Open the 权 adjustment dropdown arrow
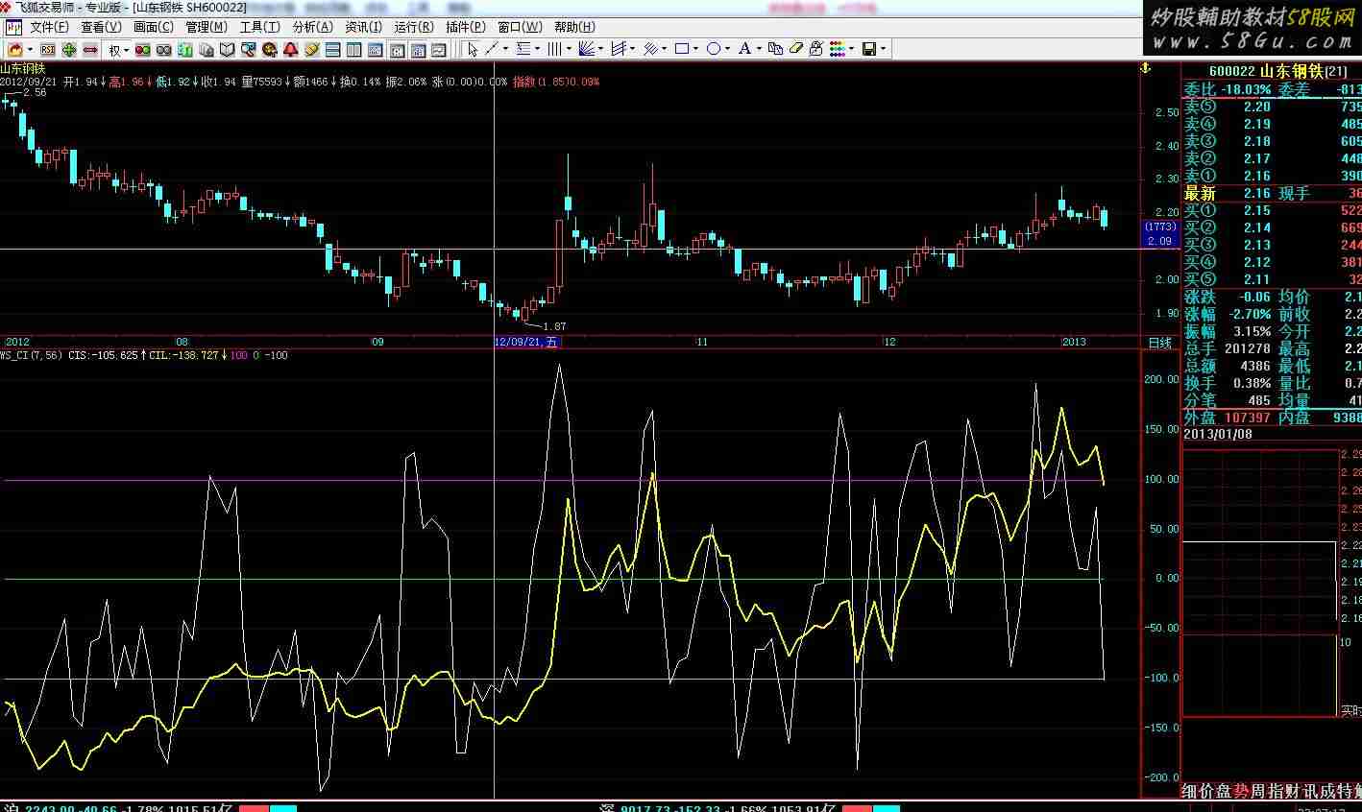Viewport: 1362px width, 812px height. 126,49
